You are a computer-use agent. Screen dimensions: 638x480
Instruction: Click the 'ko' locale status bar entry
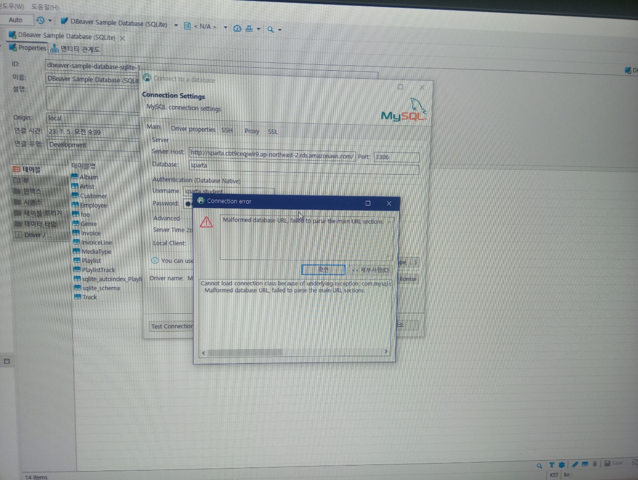pos(567,474)
